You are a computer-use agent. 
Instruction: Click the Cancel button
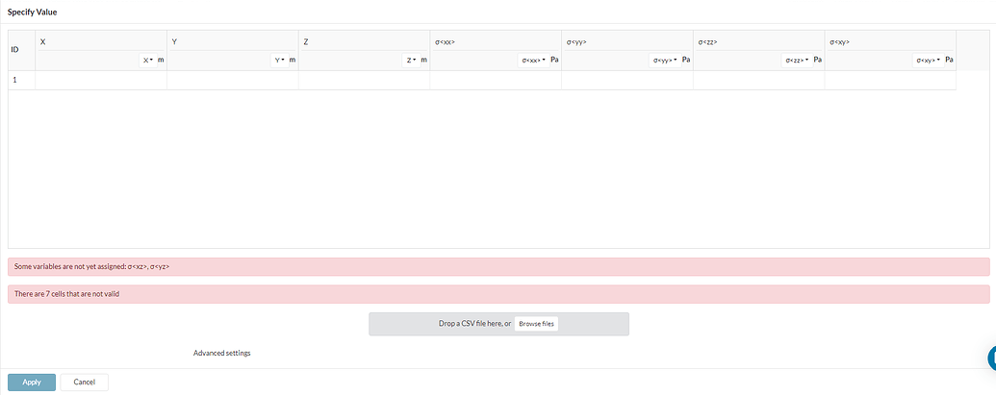click(85, 383)
